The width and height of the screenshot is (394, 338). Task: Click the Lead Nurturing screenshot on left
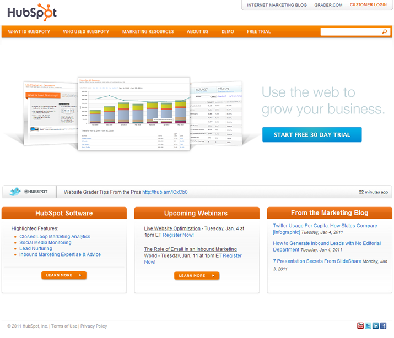tap(51, 113)
